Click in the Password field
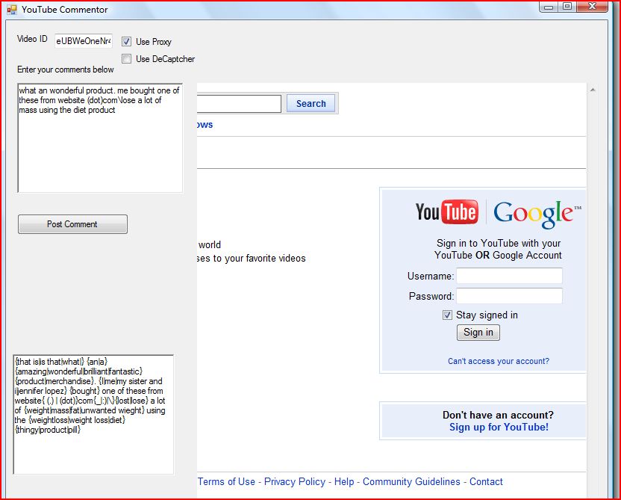Screen dimensions: 621x500 click(509, 296)
